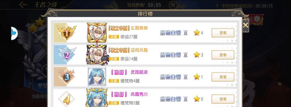291x107 pixels.
Task: Click the second-place silver rank badge
Action: (67, 55)
